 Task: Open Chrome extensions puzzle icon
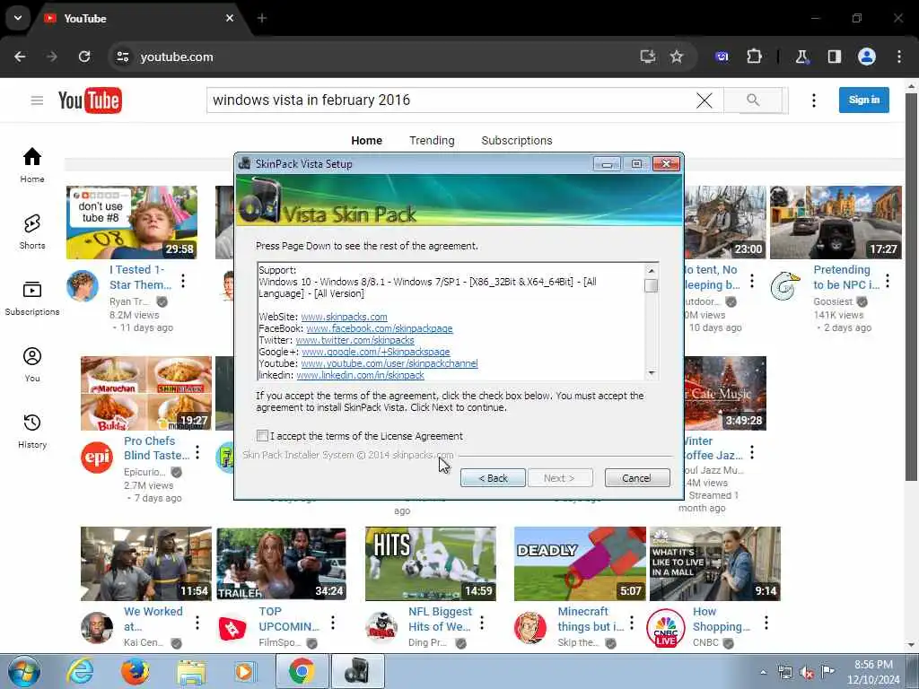754,57
